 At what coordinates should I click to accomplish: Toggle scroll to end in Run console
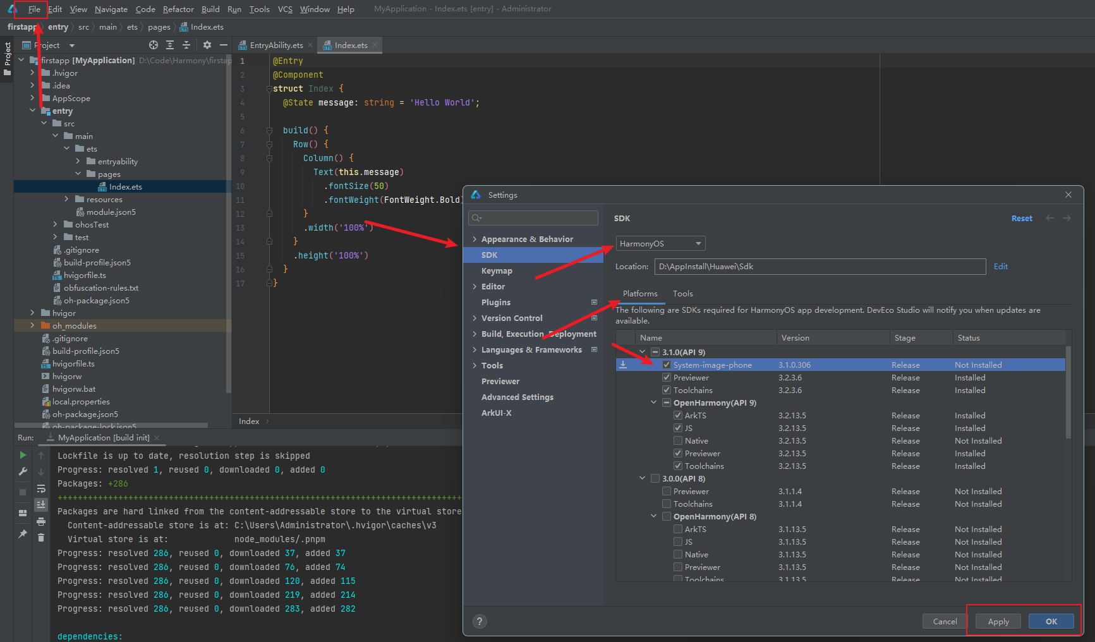41,504
